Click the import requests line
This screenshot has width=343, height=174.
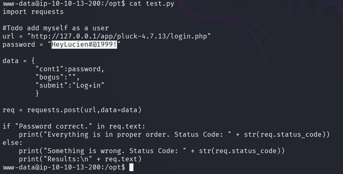pos(33,11)
